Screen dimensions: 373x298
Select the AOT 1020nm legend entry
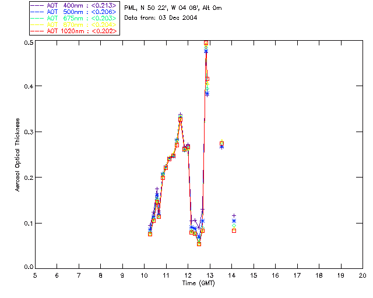coord(74,31)
